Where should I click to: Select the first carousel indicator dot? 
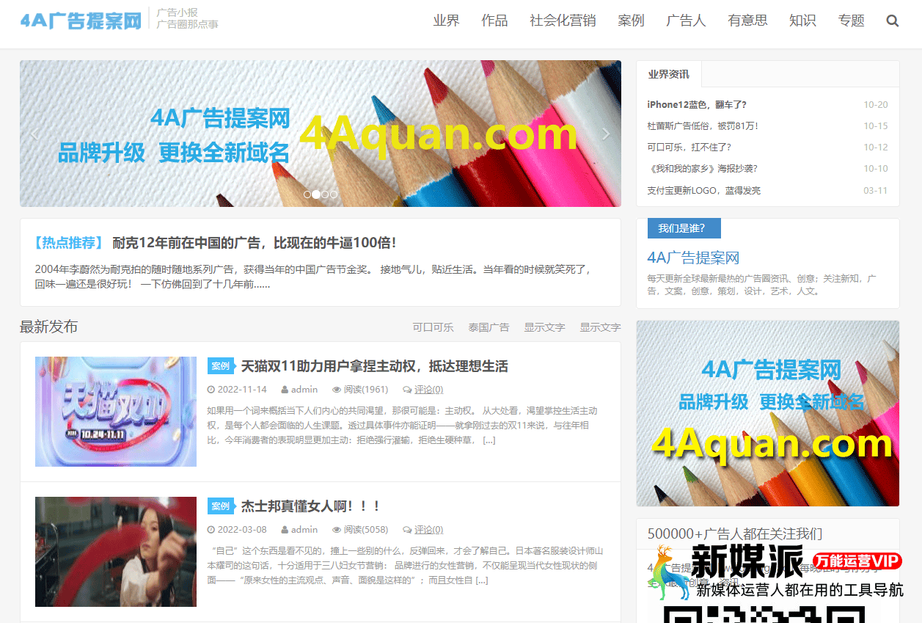pyautogui.click(x=307, y=194)
